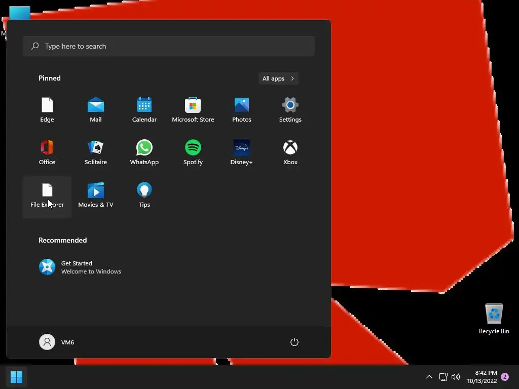Viewport: 519px width, 389px height.
Task: Open Microsoft Store from pinned apps
Action: pos(193,110)
